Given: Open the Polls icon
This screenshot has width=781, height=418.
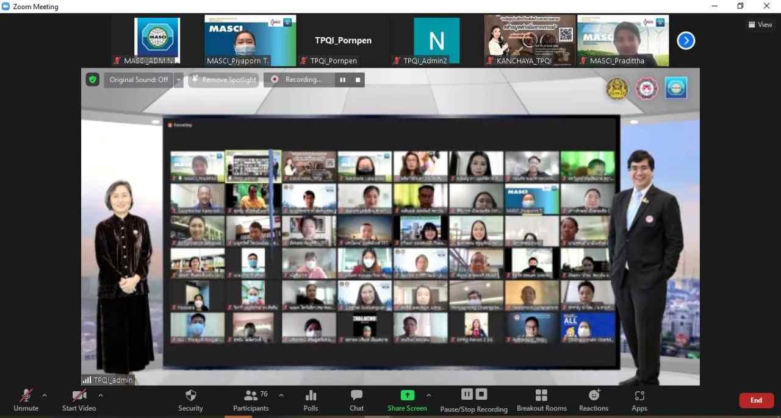Looking at the screenshot, I should (311, 400).
